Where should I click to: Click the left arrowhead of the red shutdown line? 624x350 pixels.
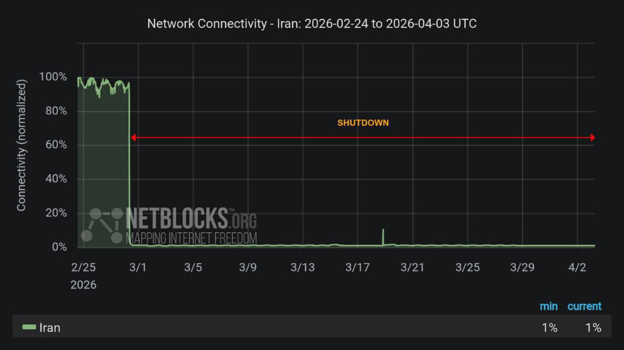coord(134,137)
